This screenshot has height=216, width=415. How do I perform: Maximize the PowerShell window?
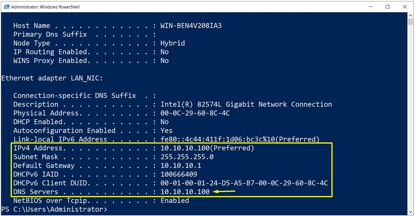pyautogui.click(x=387, y=7)
